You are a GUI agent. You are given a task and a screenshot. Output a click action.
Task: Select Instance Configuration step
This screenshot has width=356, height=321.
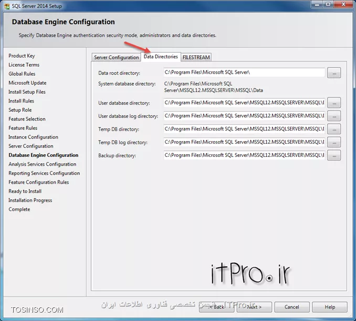[x=34, y=137]
